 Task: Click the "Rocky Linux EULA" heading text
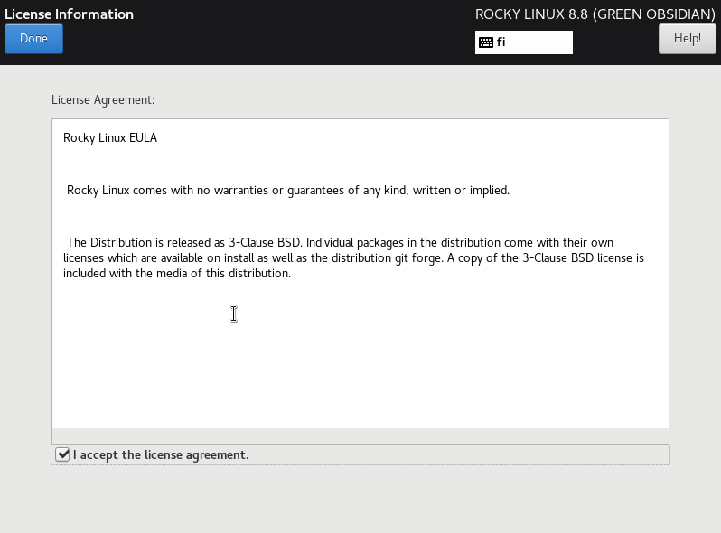tap(110, 138)
